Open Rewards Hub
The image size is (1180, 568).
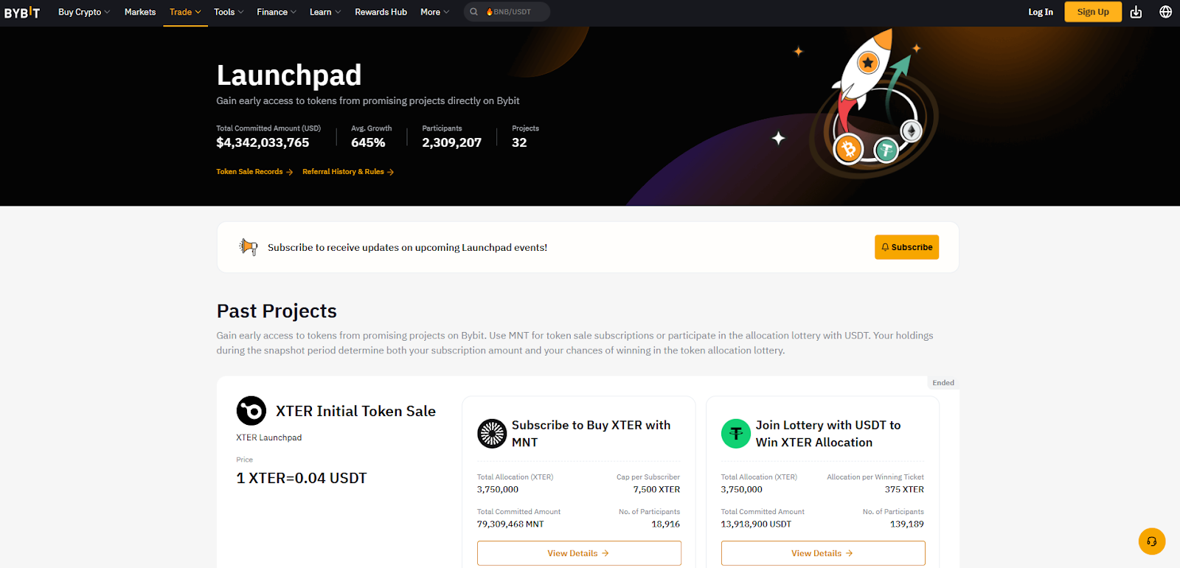click(x=381, y=12)
